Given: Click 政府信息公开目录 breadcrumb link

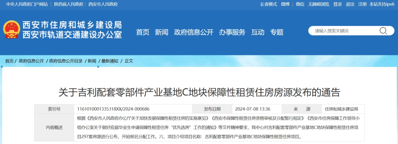Looking at the screenshot, I should (66, 61).
